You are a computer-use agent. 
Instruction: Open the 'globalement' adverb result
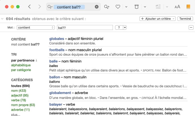pyautogui.click(x=60, y=92)
